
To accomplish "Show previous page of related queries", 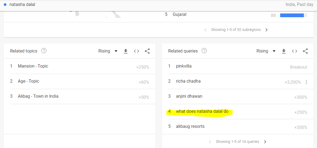I will coord(210,142).
